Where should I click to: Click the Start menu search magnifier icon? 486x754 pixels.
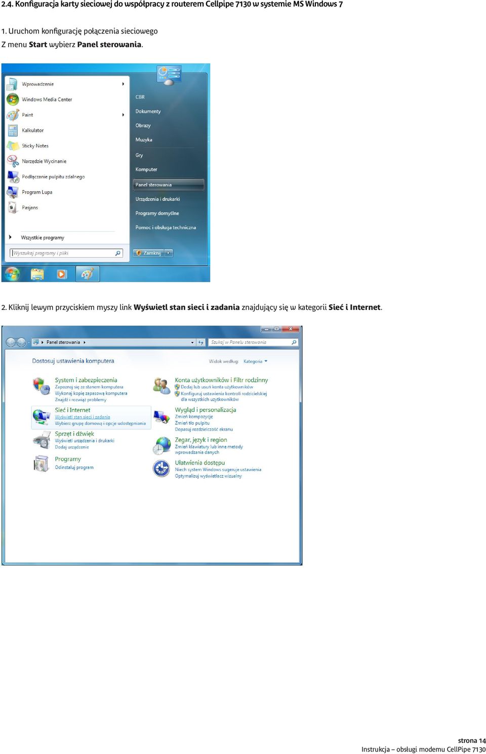pos(118,253)
